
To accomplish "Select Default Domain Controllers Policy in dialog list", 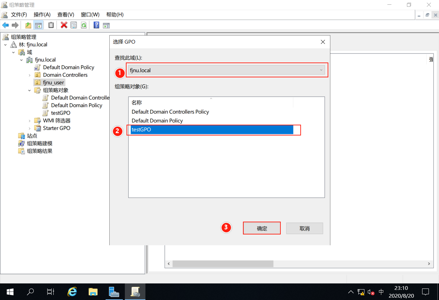I will coord(170,112).
